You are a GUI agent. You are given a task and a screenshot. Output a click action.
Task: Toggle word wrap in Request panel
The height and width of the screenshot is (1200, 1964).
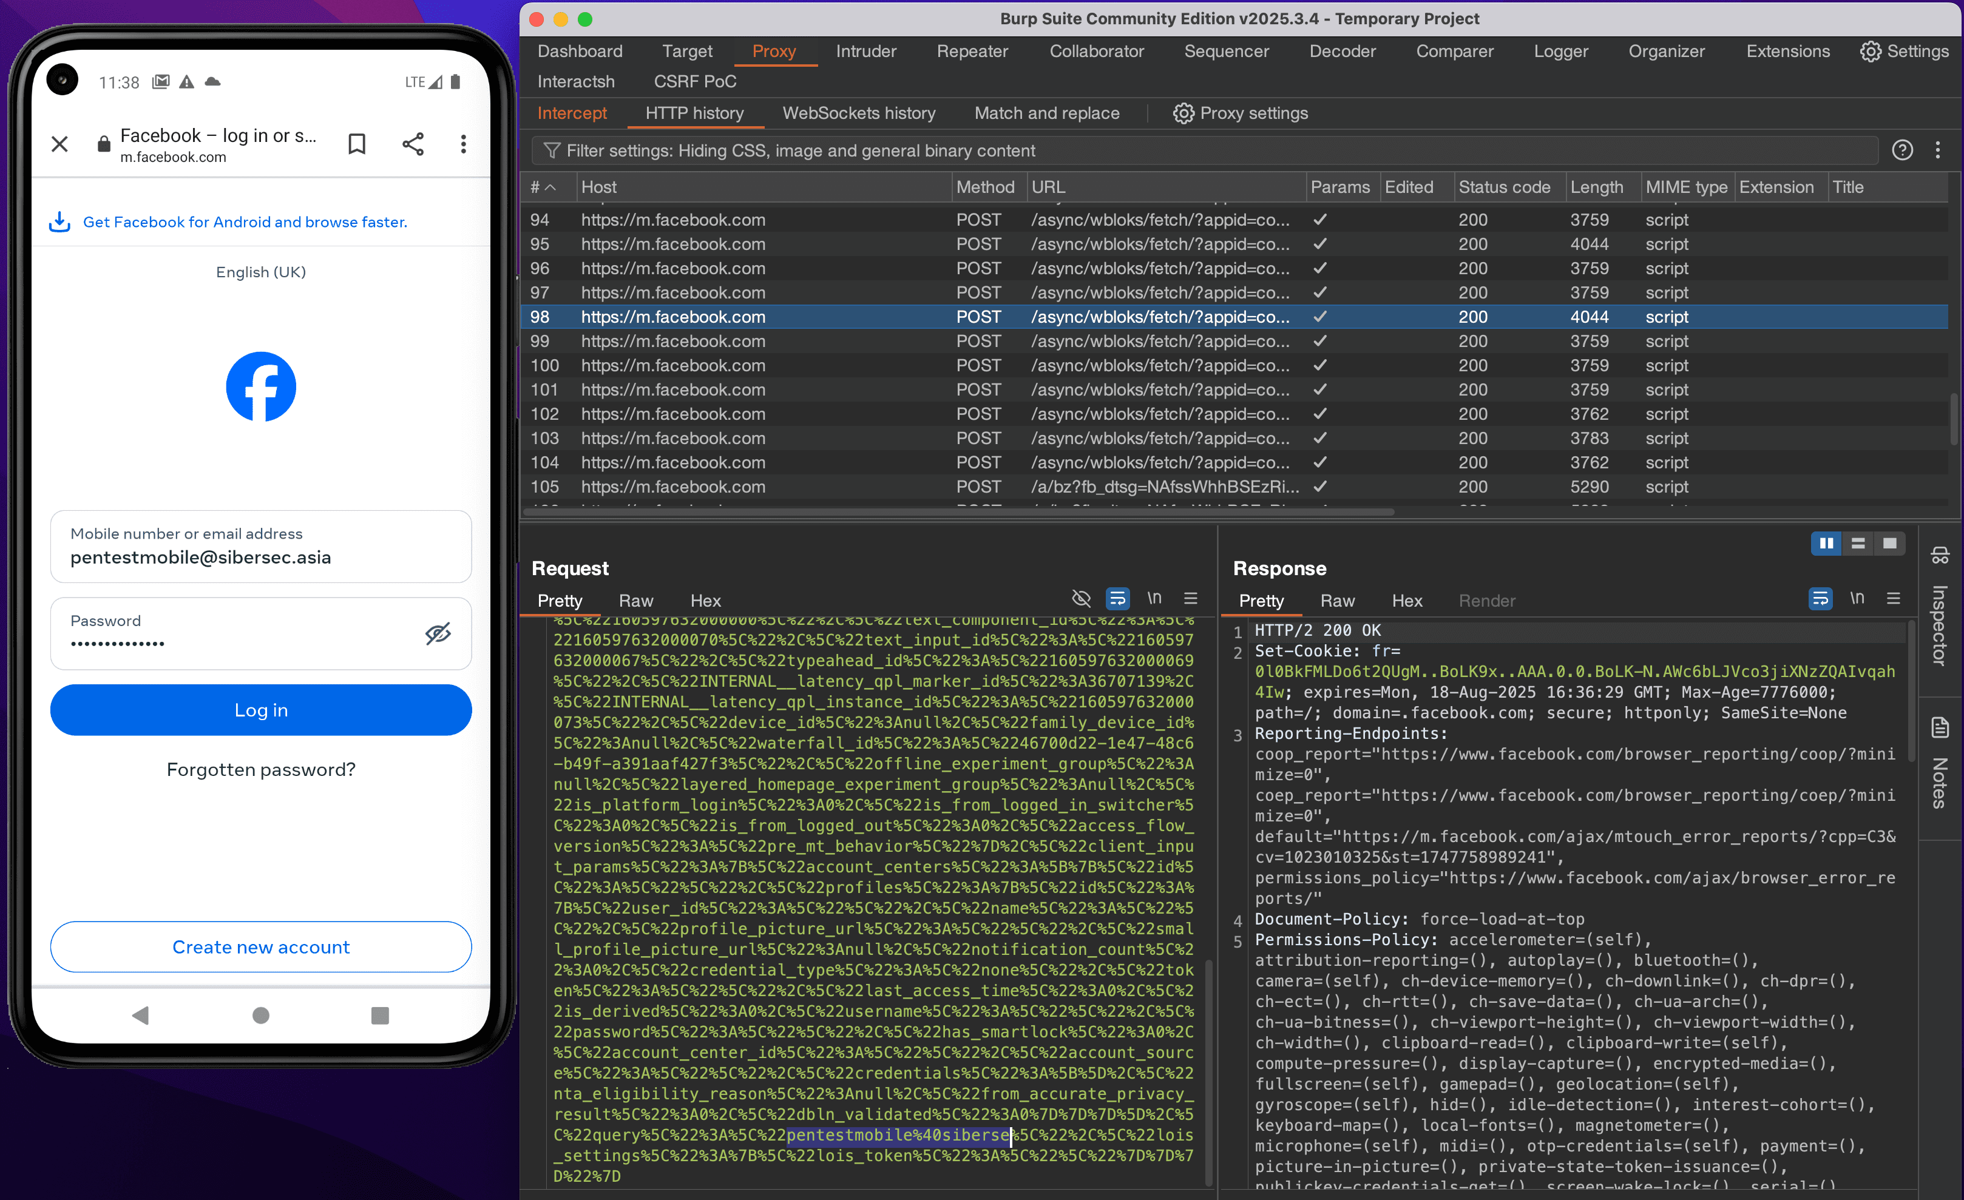(1117, 598)
